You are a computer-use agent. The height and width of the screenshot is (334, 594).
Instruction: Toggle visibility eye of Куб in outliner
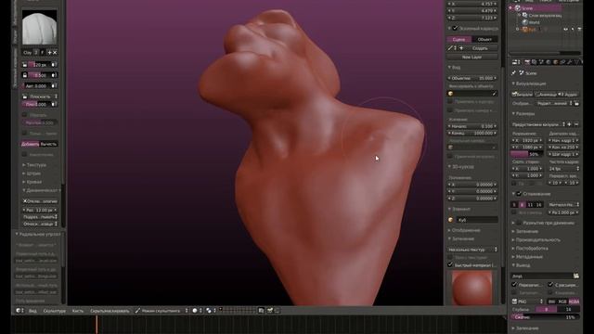[565, 29]
